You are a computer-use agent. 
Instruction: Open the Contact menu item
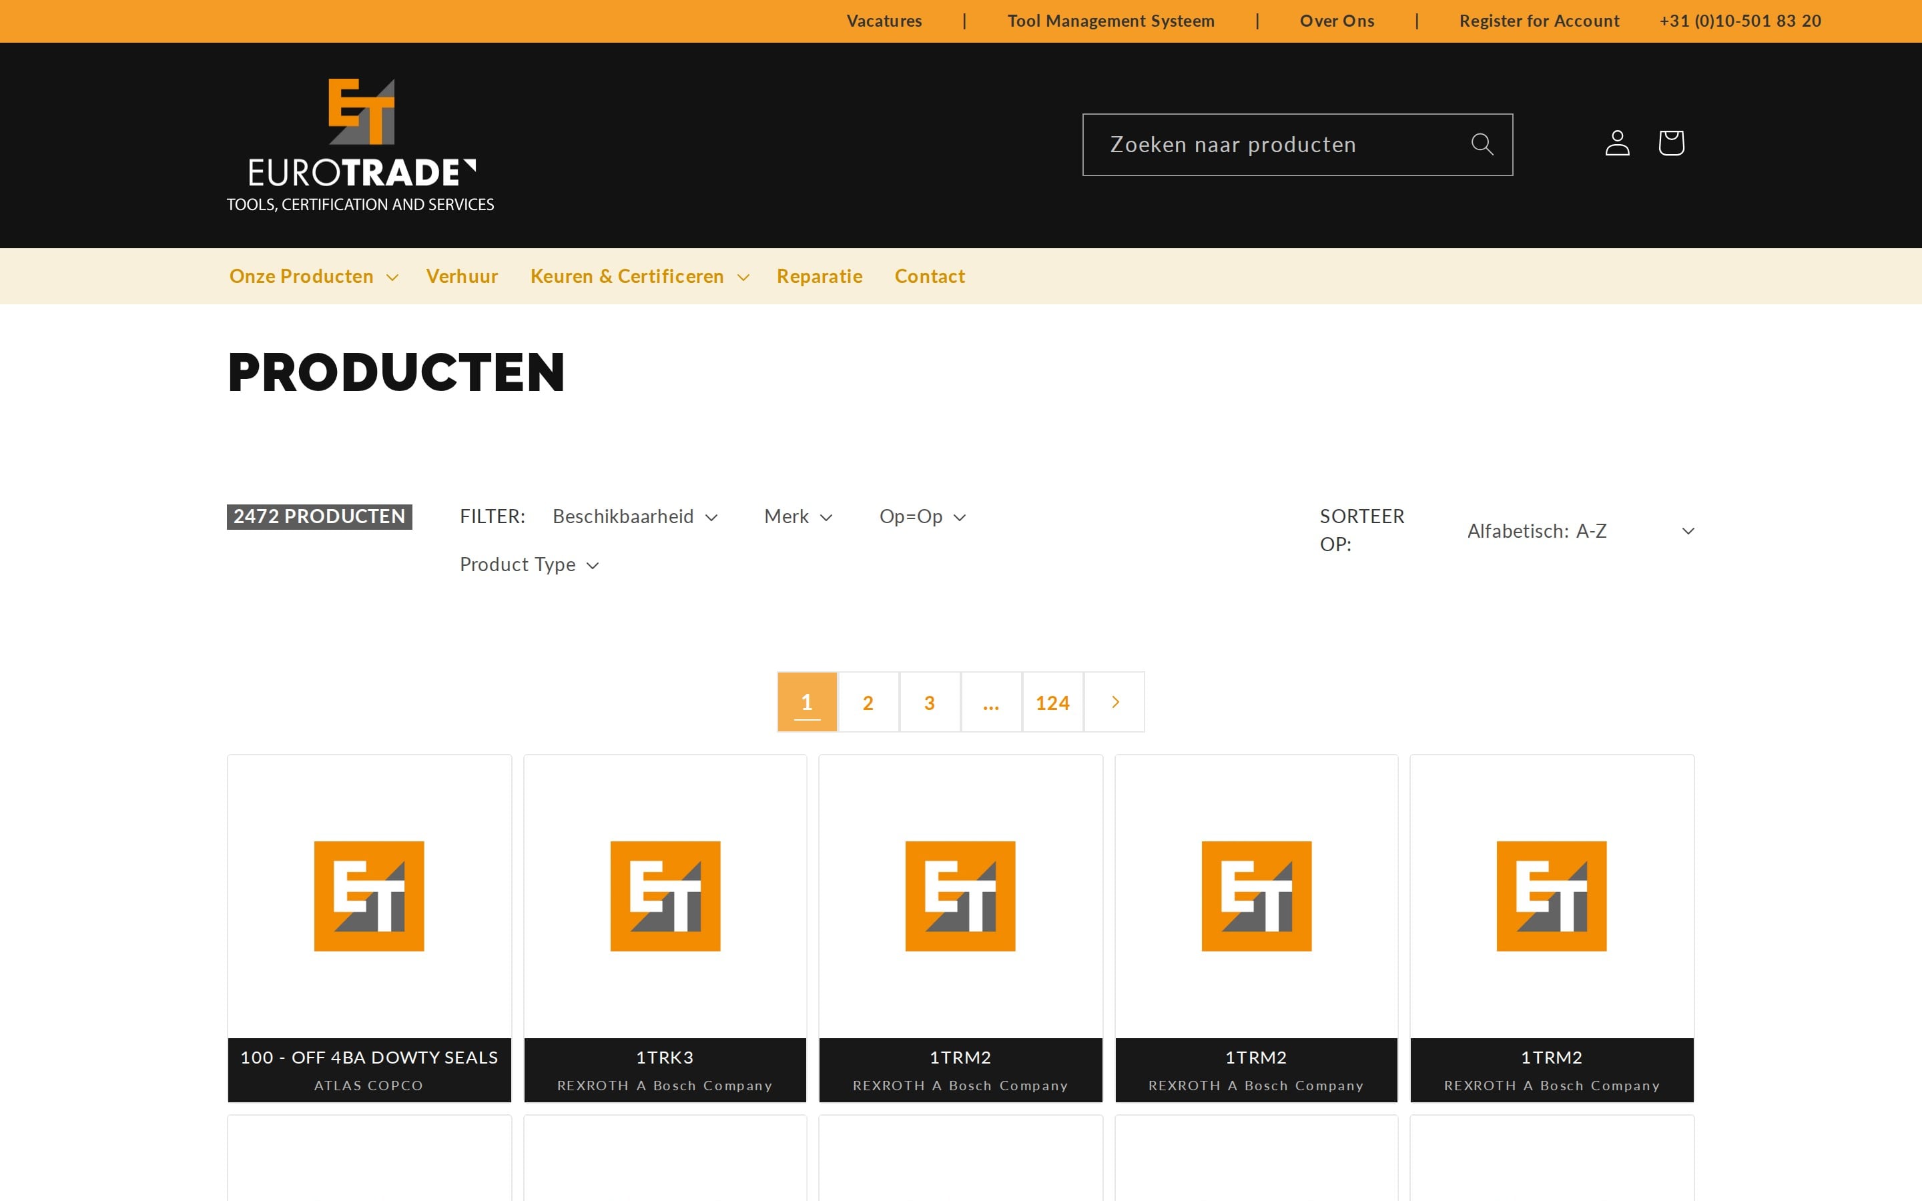point(929,276)
